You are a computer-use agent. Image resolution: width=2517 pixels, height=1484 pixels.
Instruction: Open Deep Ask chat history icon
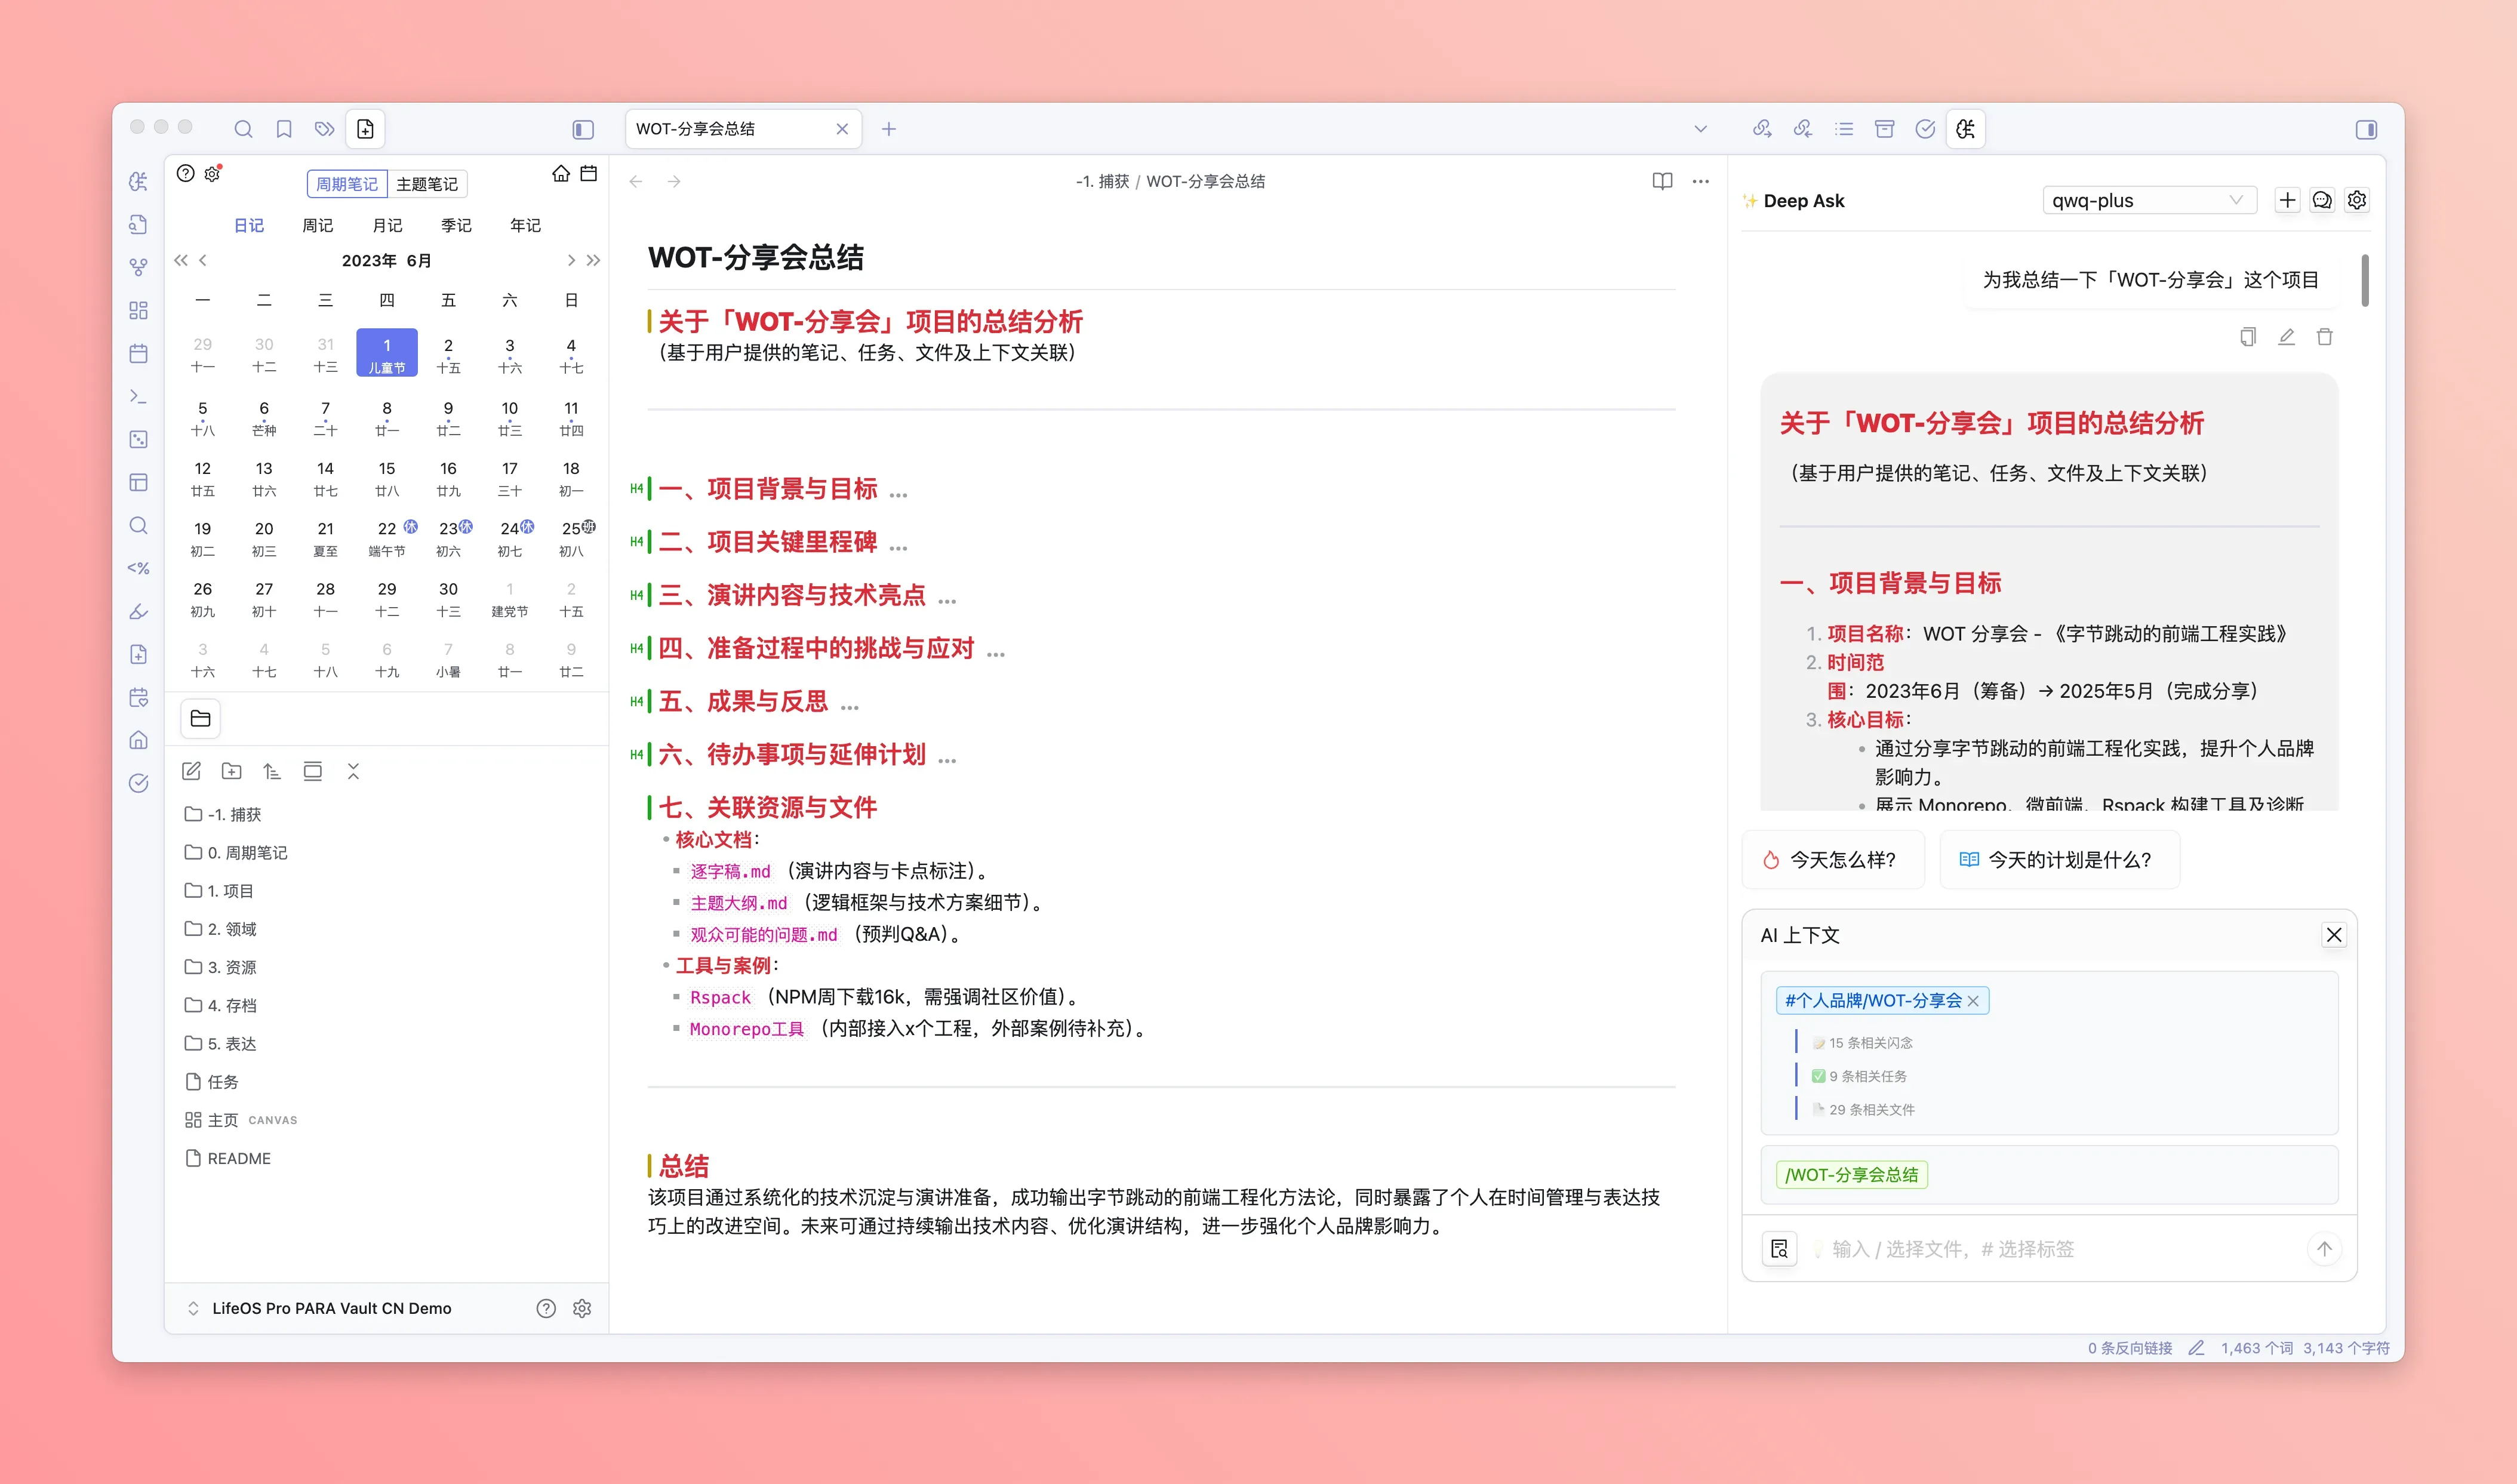pos(2322,200)
